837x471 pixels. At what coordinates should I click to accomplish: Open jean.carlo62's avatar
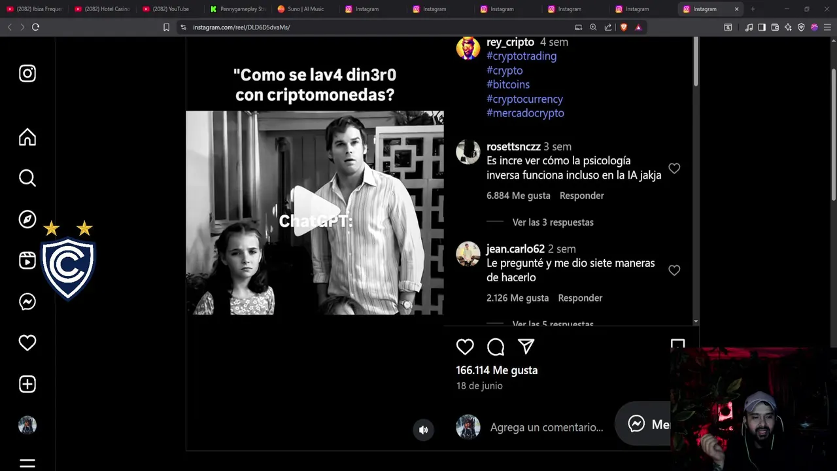(468, 254)
